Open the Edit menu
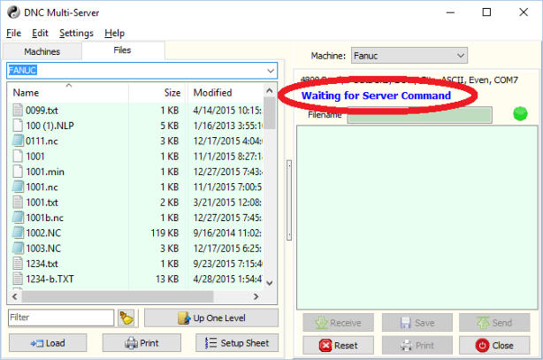Viewport: 543px width, 360px height. coord(40,33)
